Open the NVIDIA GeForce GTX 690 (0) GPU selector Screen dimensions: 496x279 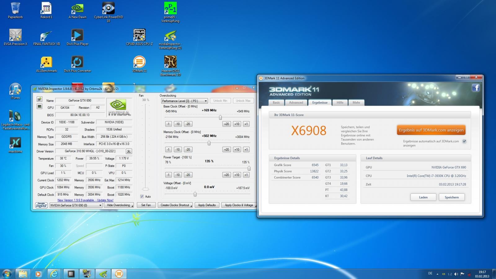tap(76, 205)
